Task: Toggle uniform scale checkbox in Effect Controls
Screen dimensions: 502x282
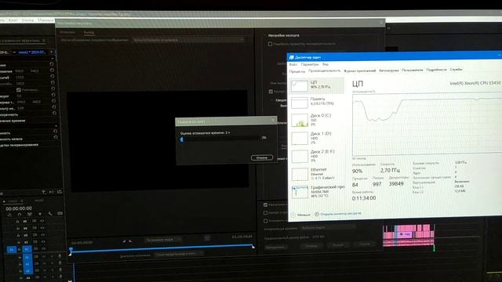Action: click(19, 90)
